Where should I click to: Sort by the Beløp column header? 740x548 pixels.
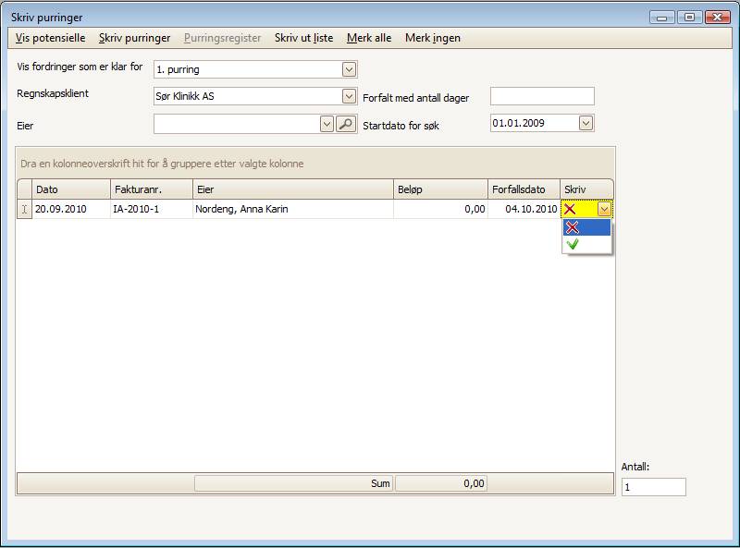441,189
